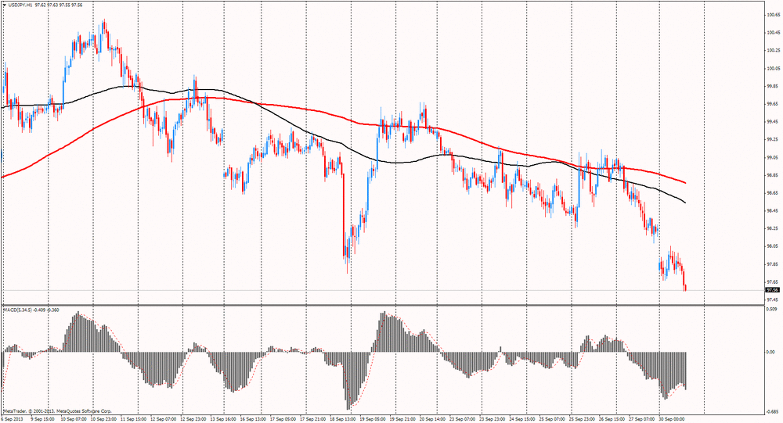Image resolution: width=783 pixels, height=423 pixels.
Task: Select the MACD(5,34,5) indicator label
Action: pyautogui.click(x=17, y=310)
